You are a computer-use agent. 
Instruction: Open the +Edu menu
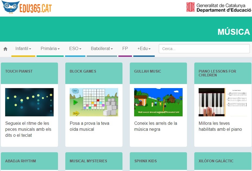pyautogui.click(x=144, y=49)
